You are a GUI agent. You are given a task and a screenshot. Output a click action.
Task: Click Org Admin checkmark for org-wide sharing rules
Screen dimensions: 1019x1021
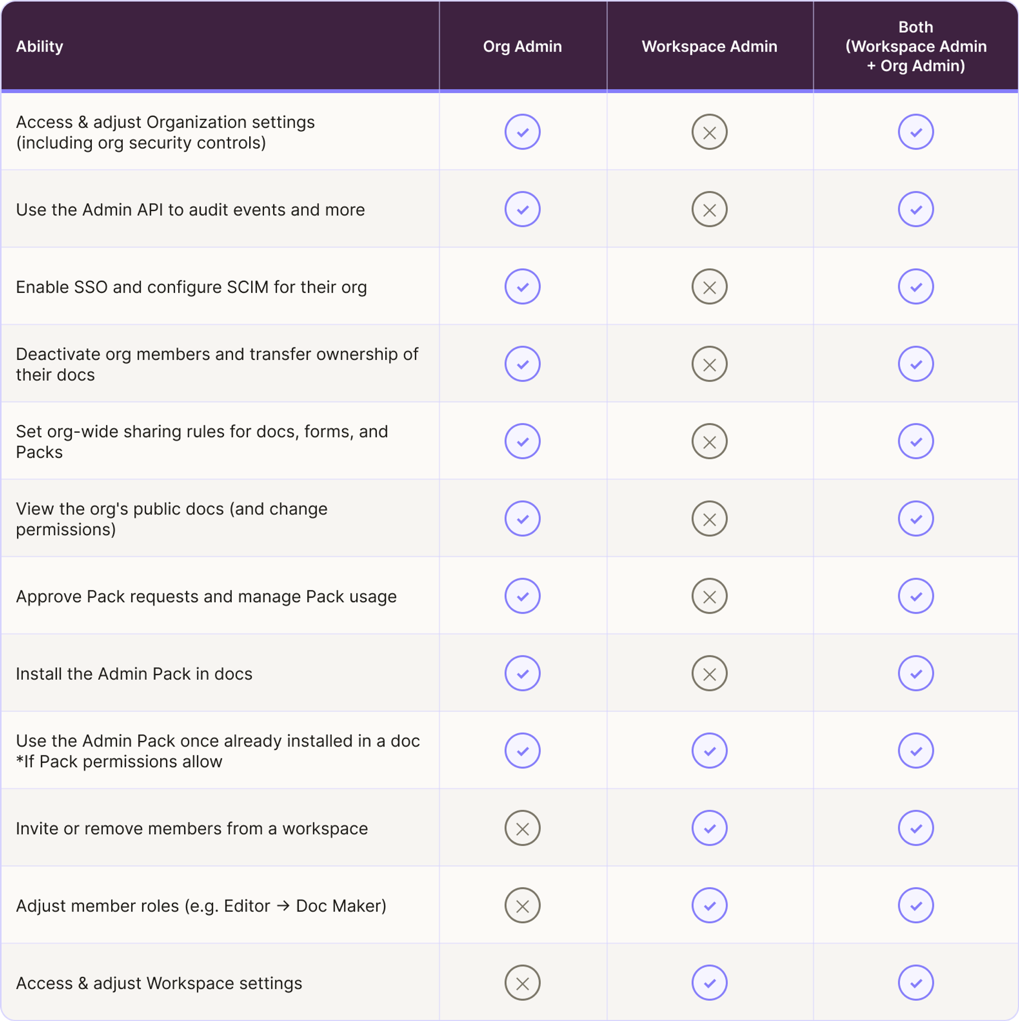pos(522,441)
